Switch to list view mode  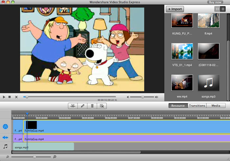(x=223, y=9)
